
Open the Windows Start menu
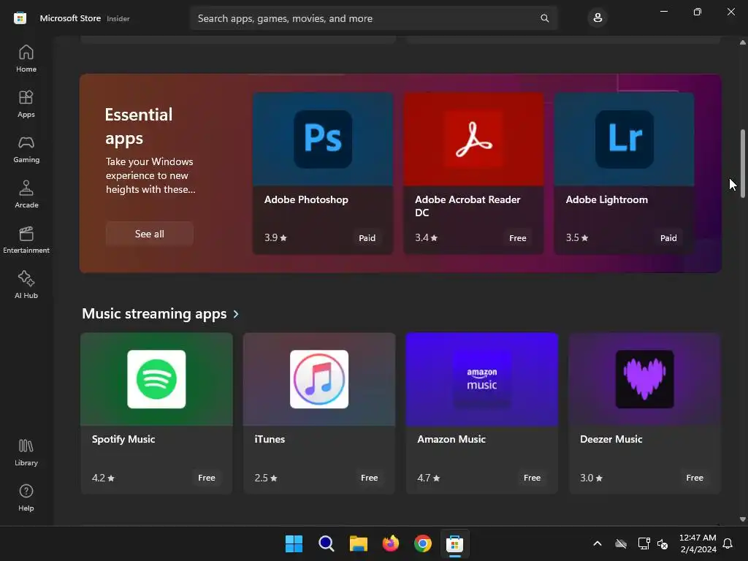click(x=294, y=543)
